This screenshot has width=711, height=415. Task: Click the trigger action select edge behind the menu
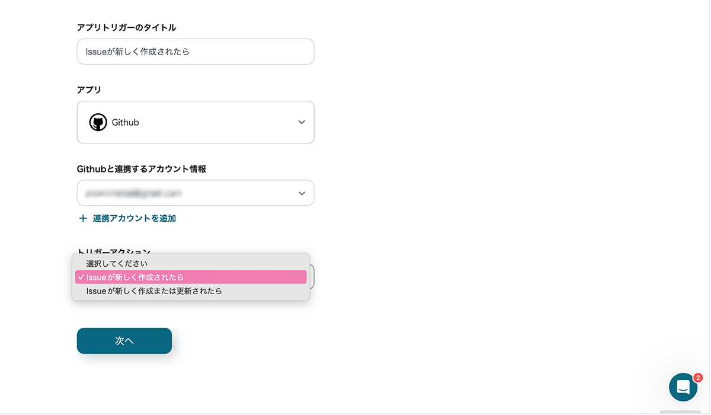(312, 277)
